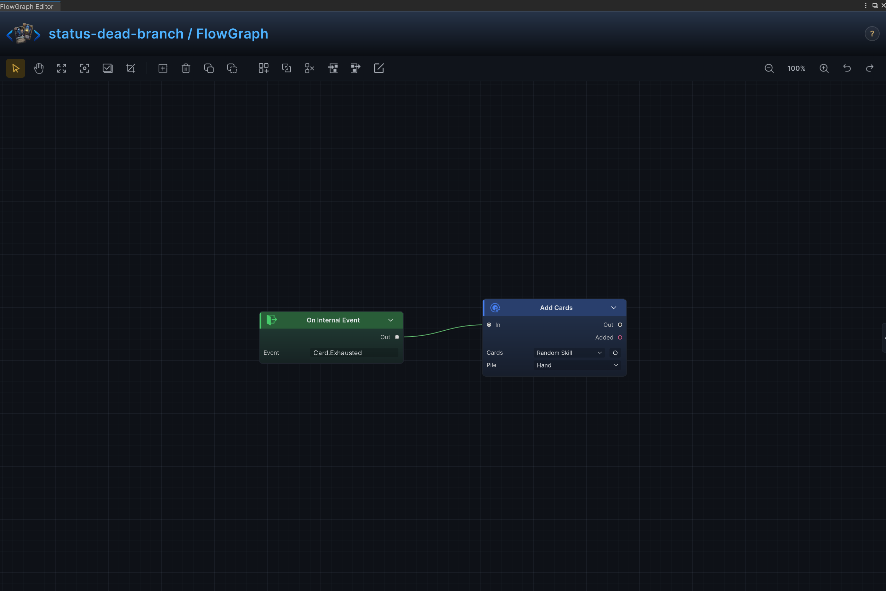This screenshot has height=591, width=886.
Task: Click the card deck logo icon
Action: (x=23, y=34)
